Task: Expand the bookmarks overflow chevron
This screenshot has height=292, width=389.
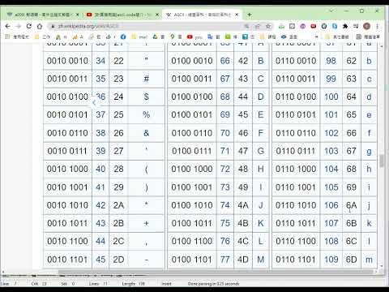Action: click(x=316, y=36)
